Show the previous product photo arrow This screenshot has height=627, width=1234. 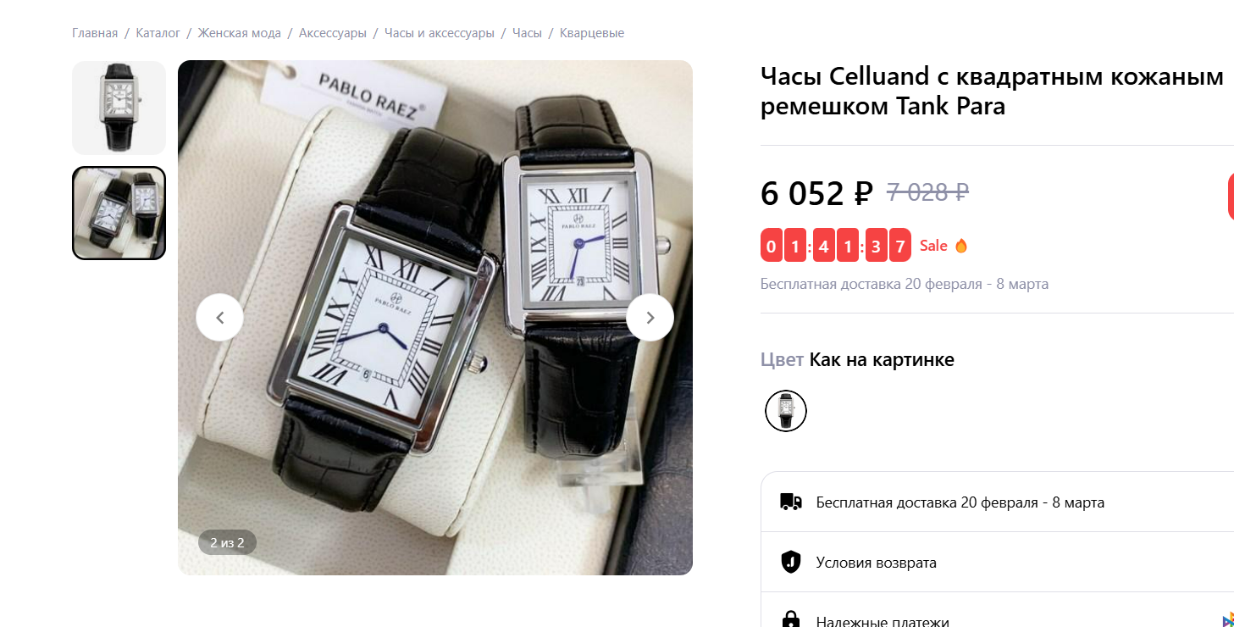point(219,318)
